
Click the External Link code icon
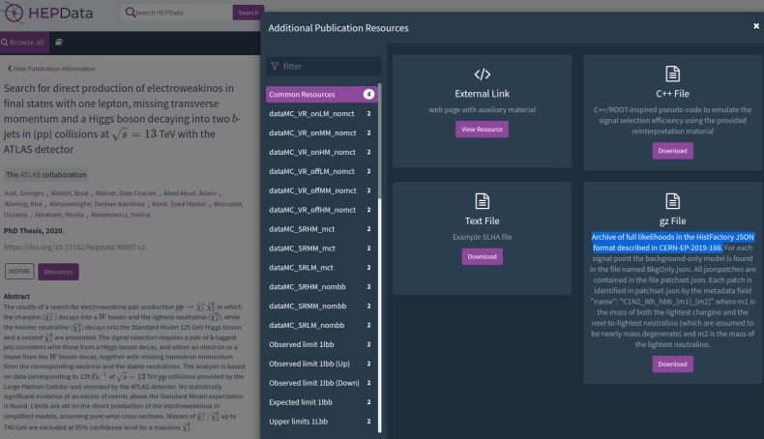click(482, 74)
